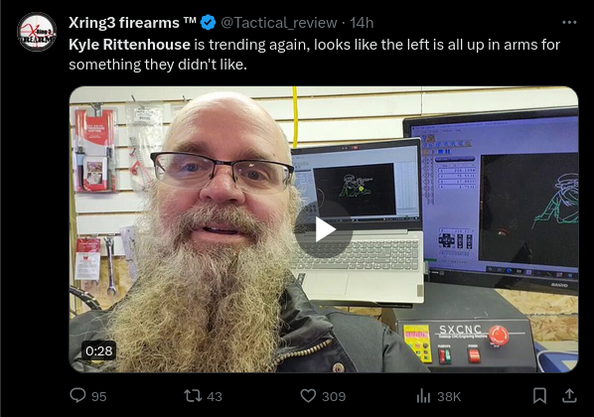Viewport: 594px width, 417px height.
Task: Open the 14h timestamp link
Action: tap(362, 23)
